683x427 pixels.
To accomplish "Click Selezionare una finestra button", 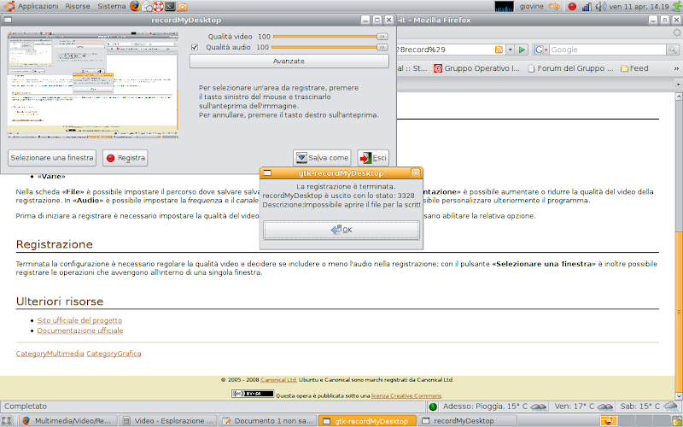I will 52,158.
